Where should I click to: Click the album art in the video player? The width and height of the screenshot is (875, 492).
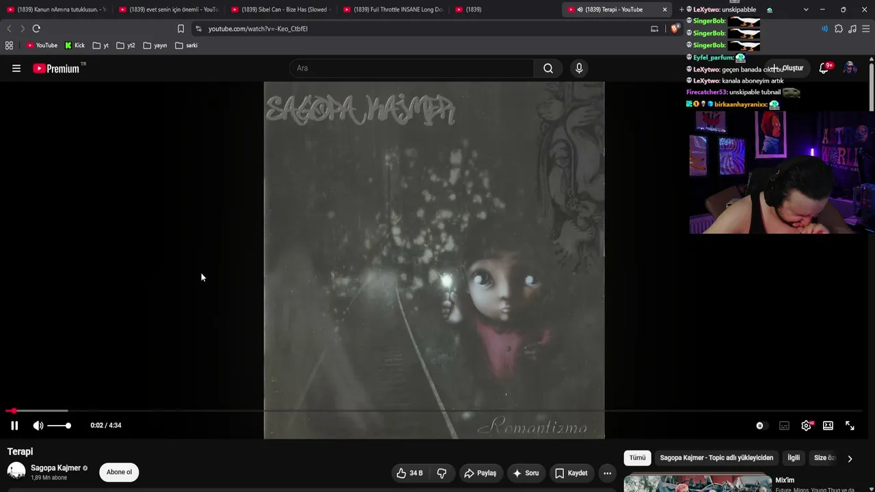[434, 260]
